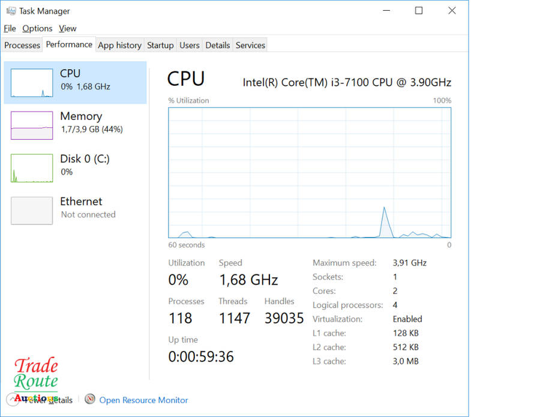This screenshot has height=417, width=540.
Task: Switch to the Details tab
Action: click(x=217, y=45)
